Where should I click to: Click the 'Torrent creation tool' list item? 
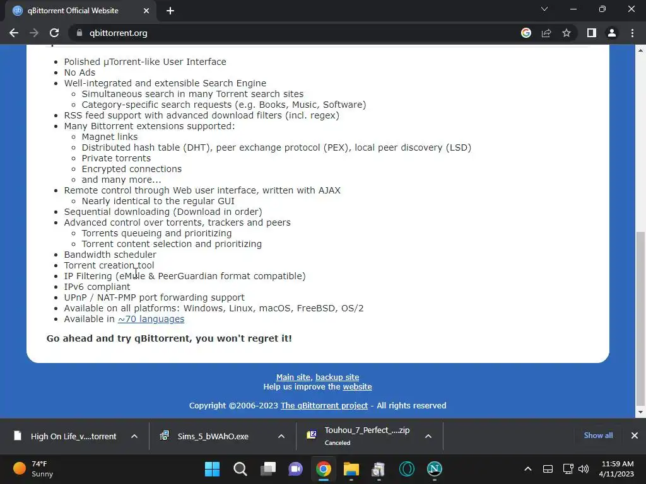(109, 265)
